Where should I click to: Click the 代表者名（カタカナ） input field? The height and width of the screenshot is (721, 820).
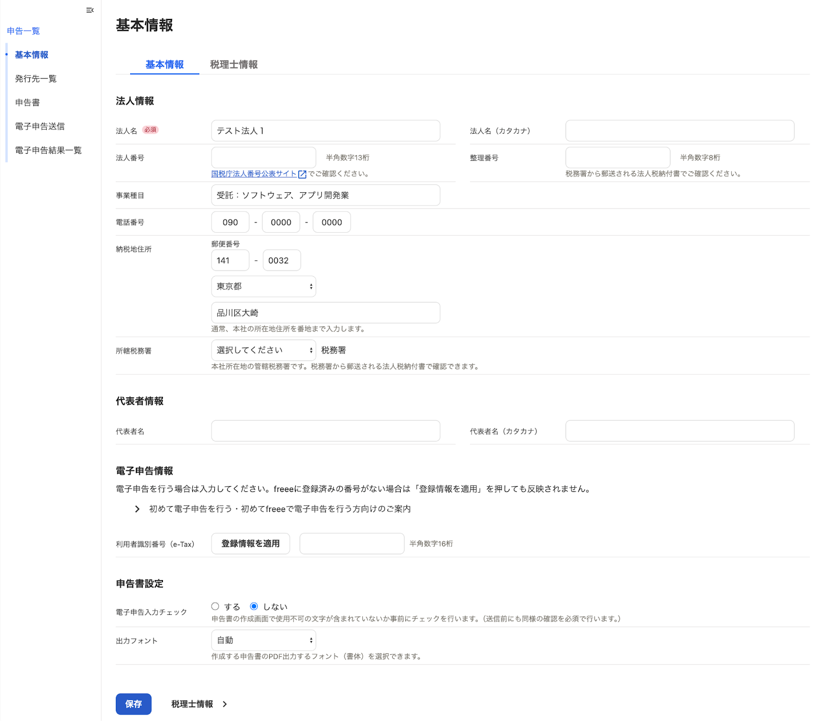click(680, 431)
